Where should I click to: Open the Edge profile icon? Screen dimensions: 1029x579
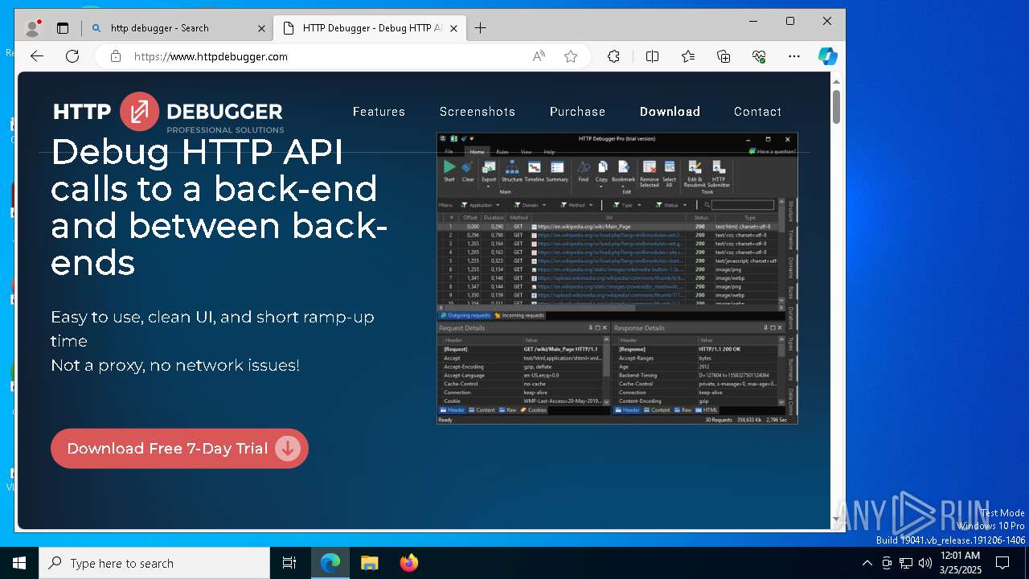(x=33, y=28)
